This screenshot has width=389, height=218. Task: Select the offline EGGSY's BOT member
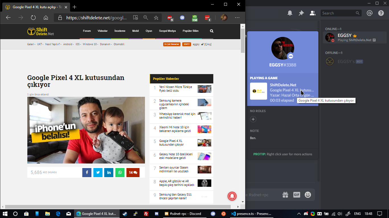355,61
